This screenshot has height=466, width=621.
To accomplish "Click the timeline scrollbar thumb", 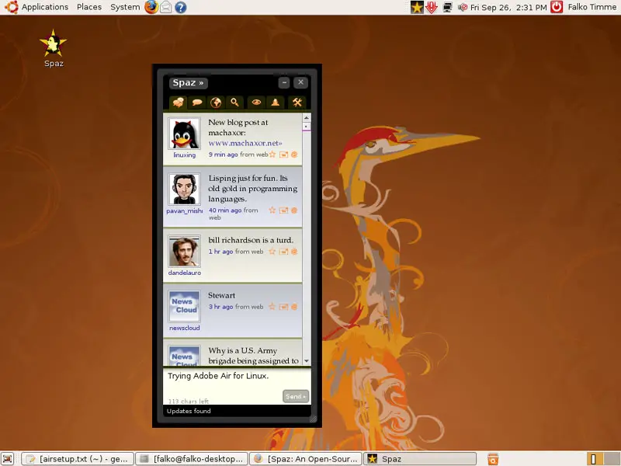I will [x=306, y=127].
